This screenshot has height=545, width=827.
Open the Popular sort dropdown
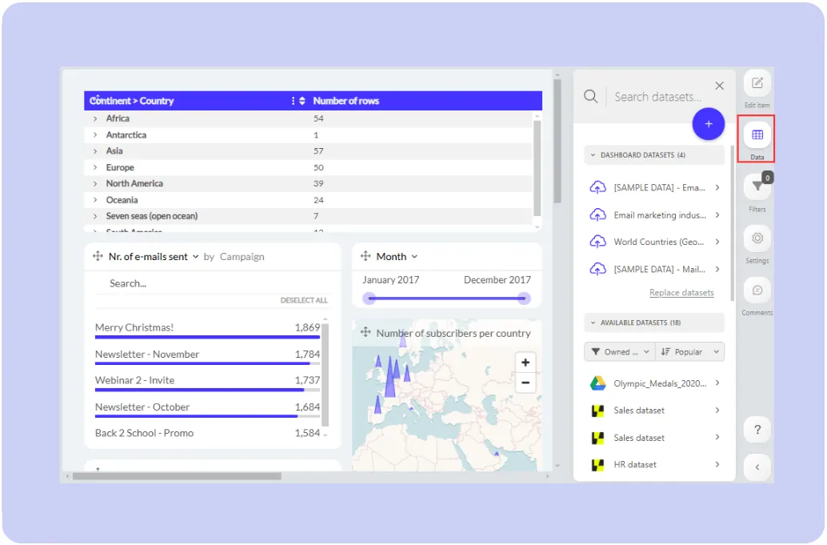pyautogui.click(x=690, y=352)
